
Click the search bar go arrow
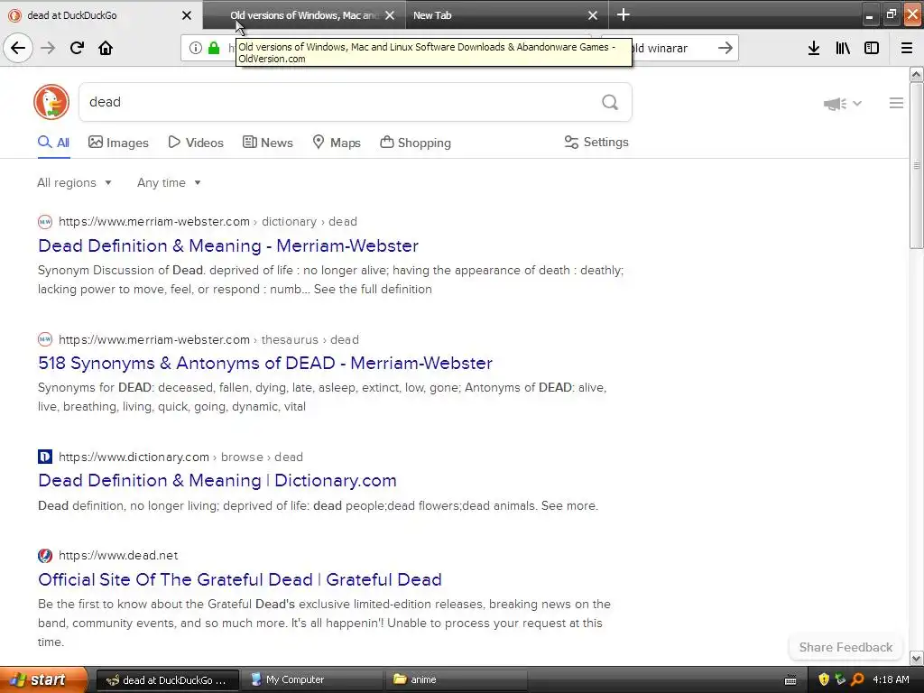pos(725,48)
